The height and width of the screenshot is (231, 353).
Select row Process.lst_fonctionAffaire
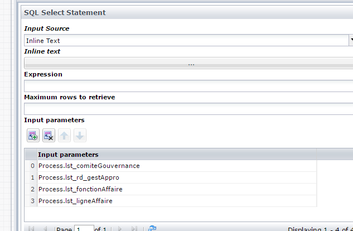click(x=171, y=189)
